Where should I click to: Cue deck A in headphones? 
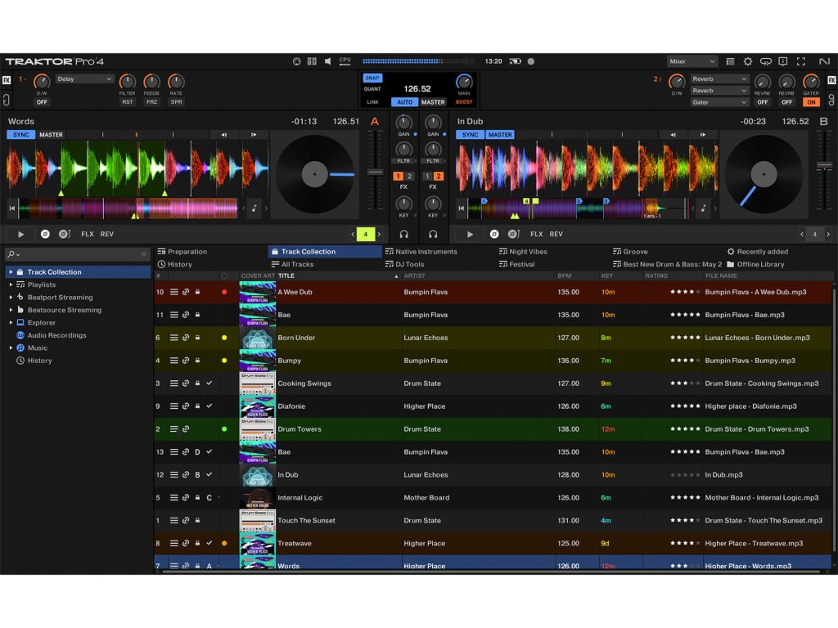pyautogui.click(x=404, y=234)
